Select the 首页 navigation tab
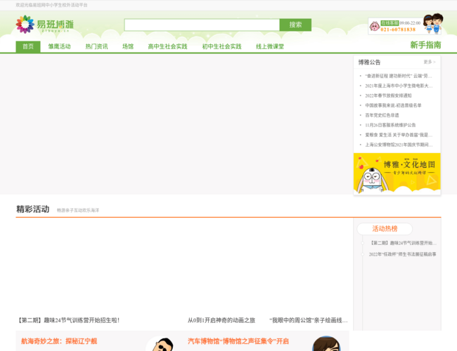The height and width of the screenshot is (351, 457). coord(28,46)
